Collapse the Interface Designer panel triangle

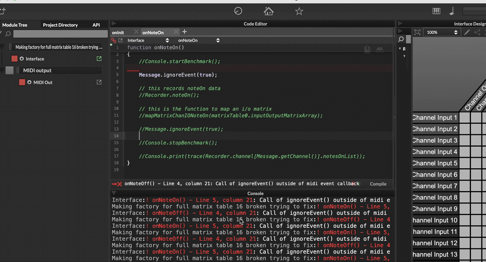(x=400, y=23)
